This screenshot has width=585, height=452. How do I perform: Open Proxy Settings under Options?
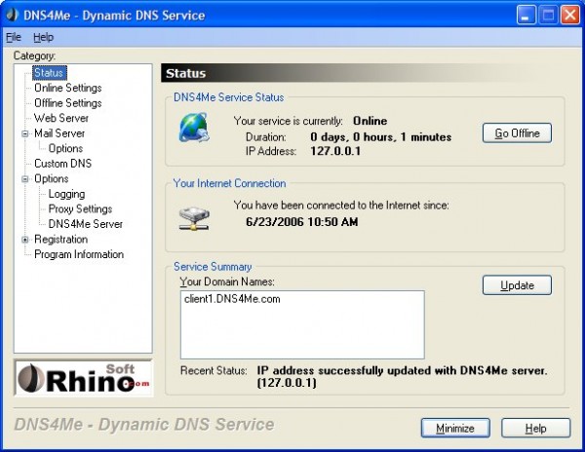[80, 208]
